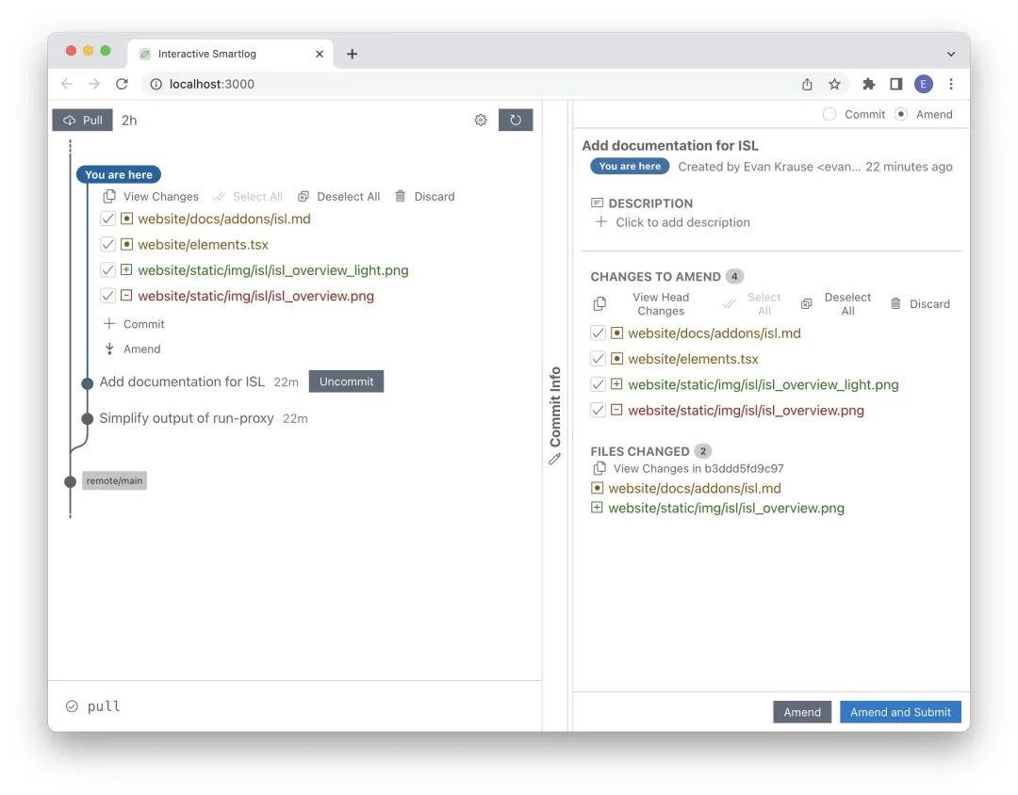Go back in browser history

[67, 84]
